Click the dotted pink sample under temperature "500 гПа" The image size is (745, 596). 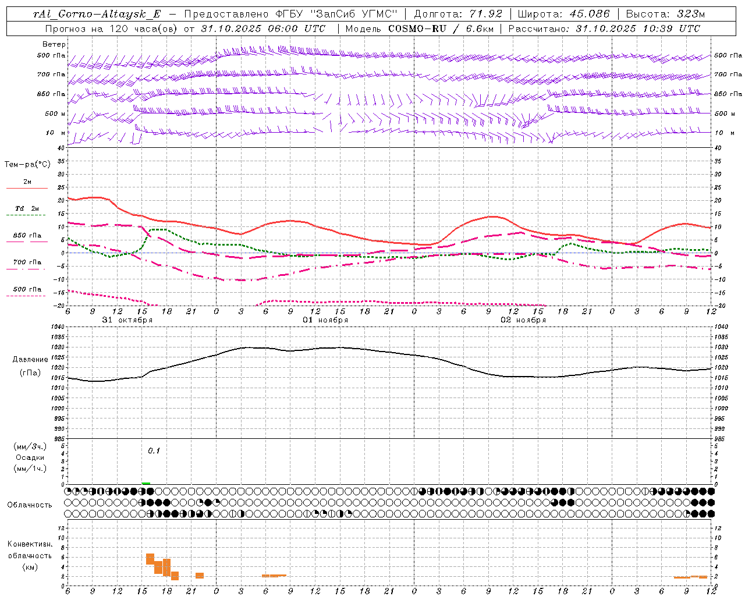tap(27, 296)
